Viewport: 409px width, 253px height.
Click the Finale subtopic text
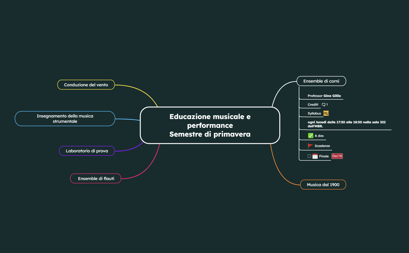(324, 156)
